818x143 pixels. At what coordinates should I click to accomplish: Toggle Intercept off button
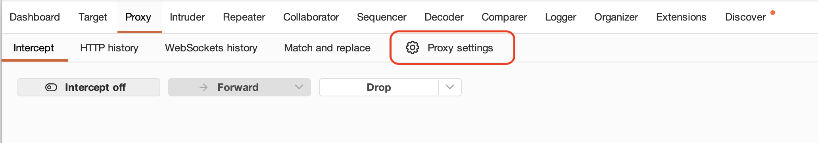[89, 87]
